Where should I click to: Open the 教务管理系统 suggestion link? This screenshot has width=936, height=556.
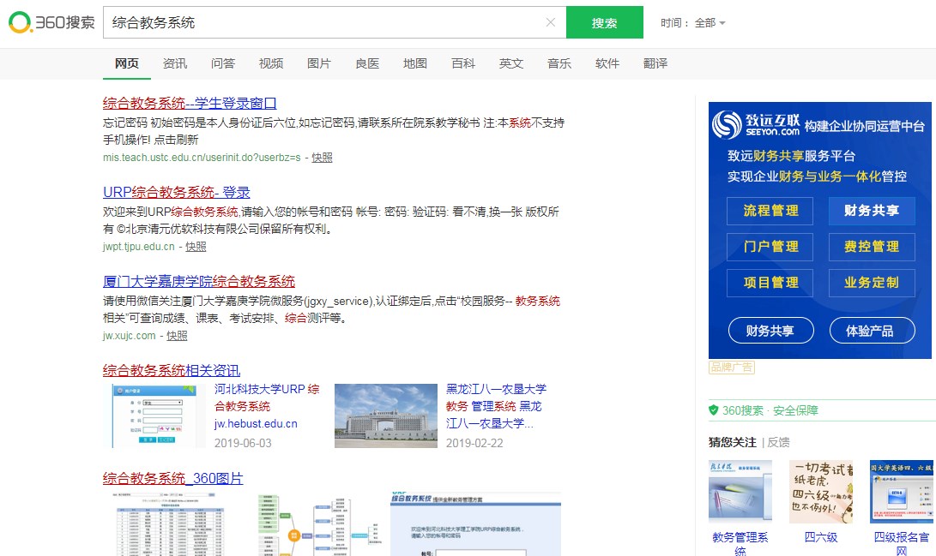[x=740, y=543]
